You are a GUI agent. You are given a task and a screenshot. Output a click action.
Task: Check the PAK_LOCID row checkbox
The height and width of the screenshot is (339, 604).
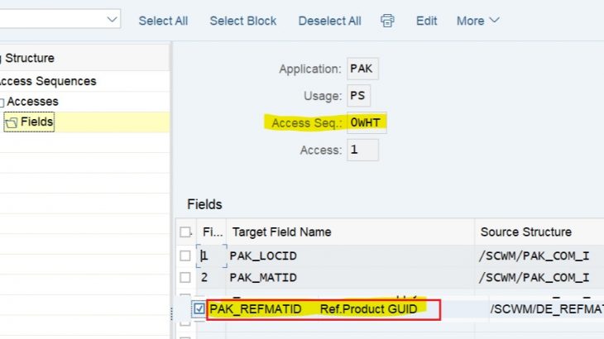[185, 255]
